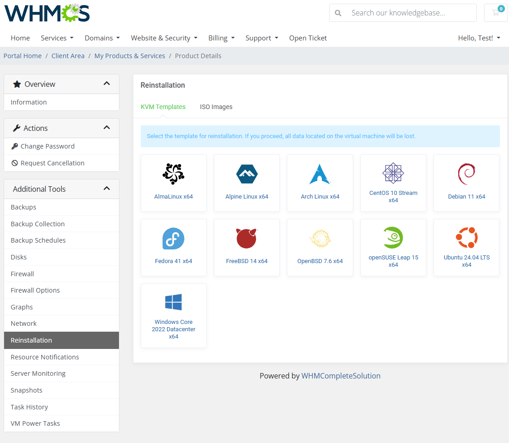This screenshot has width=509, height=443.
Task: Open Task History in the sidebar
Action: tap(61, 407)
